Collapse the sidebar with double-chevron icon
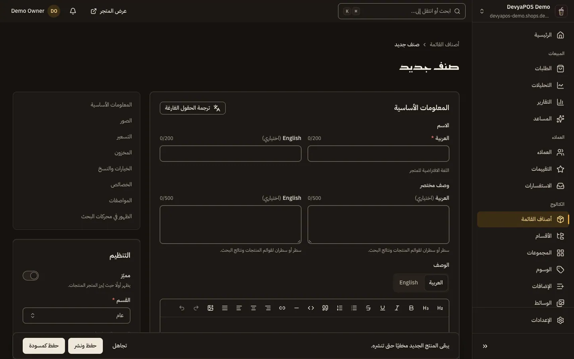The image size is (574, 359). click(485, 346)
